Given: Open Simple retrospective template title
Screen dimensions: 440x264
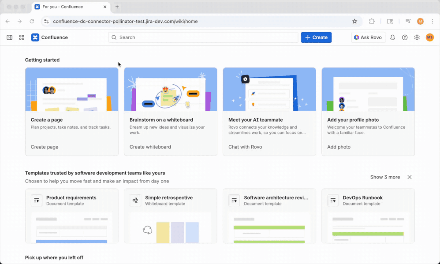Looking at the screenshot, I should point(169,197).
